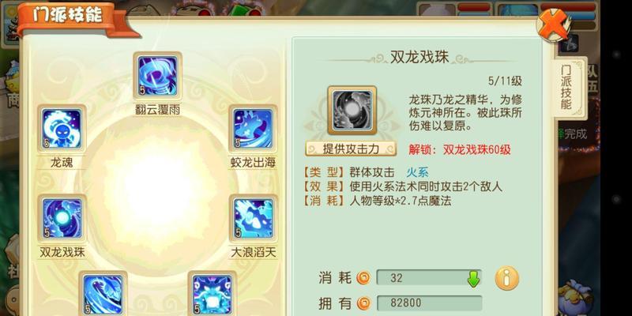Select the 蛟龙出海 skill icon

[x=253, y=129]
